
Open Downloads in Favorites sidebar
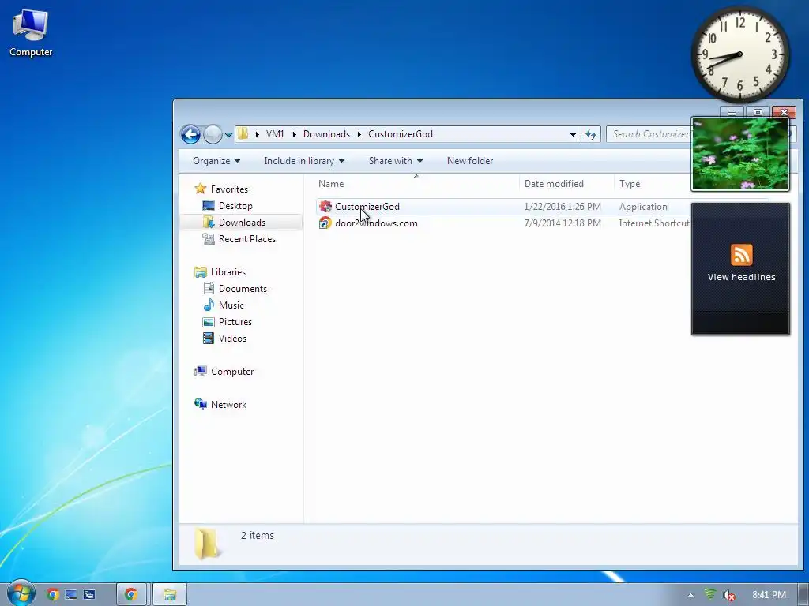(242, 222)
